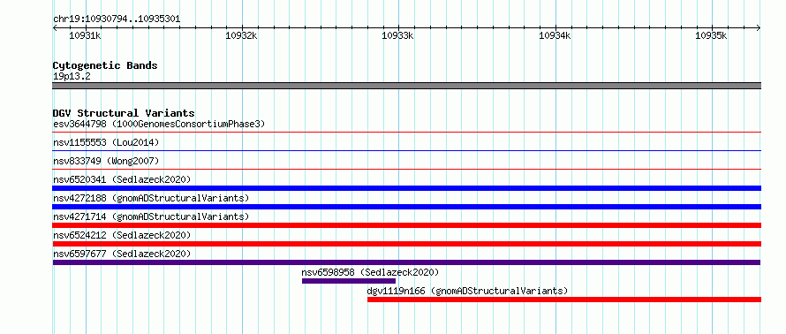Image resolution: width=786 pixels, height=334 pixels.
Task: Select the gray 19p13.2 cytoband bar
Action: tap(406, 86)
